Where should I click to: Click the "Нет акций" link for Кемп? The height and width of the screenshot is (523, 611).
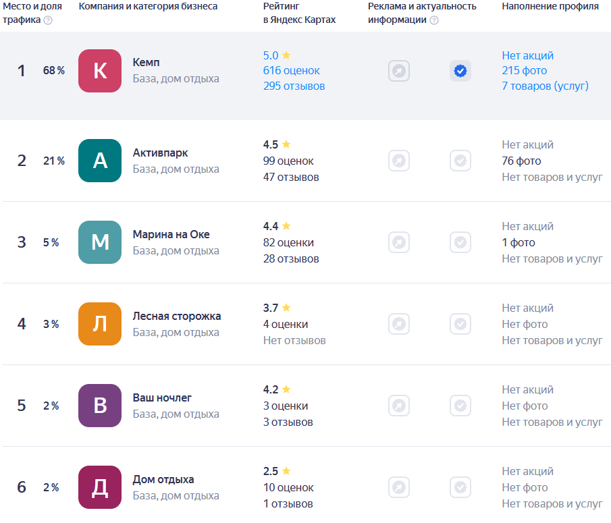pos(527,55)
